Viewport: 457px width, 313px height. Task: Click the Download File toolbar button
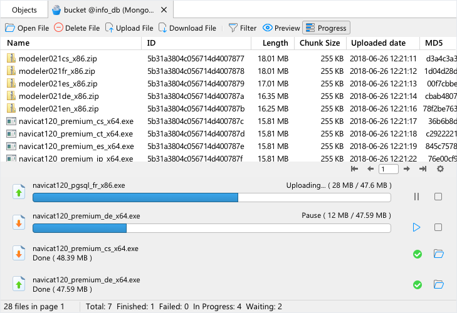point(187,28)
